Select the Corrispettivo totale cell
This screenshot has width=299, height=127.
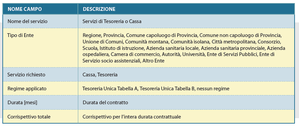coord(40,116)
